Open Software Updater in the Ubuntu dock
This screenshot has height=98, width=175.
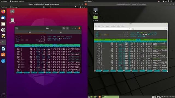(x=3, y=30)
